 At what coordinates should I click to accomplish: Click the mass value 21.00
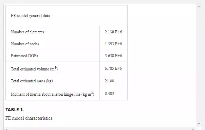(109, 81)
